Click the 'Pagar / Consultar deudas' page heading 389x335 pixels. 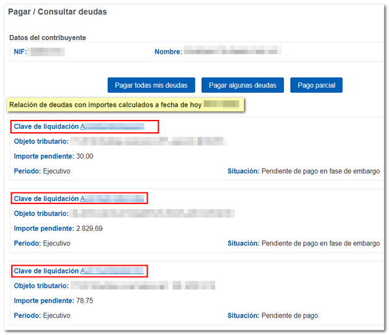(58, 12)
